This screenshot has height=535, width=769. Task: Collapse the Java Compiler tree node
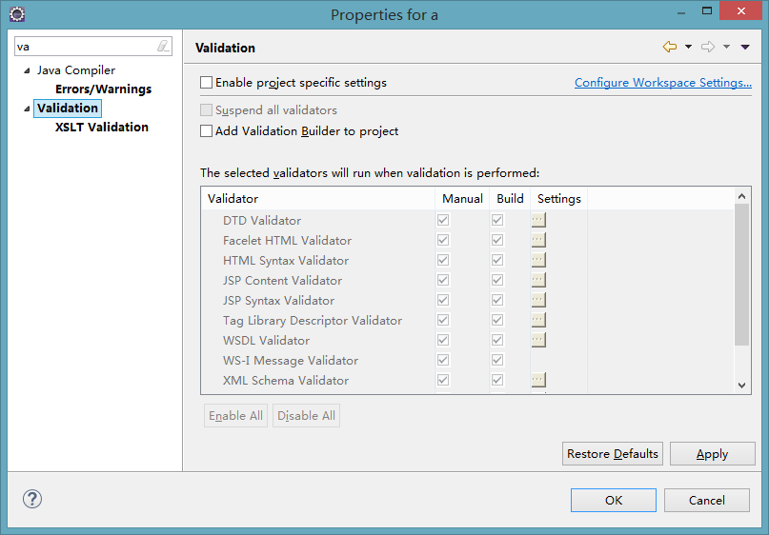point(27,71)
